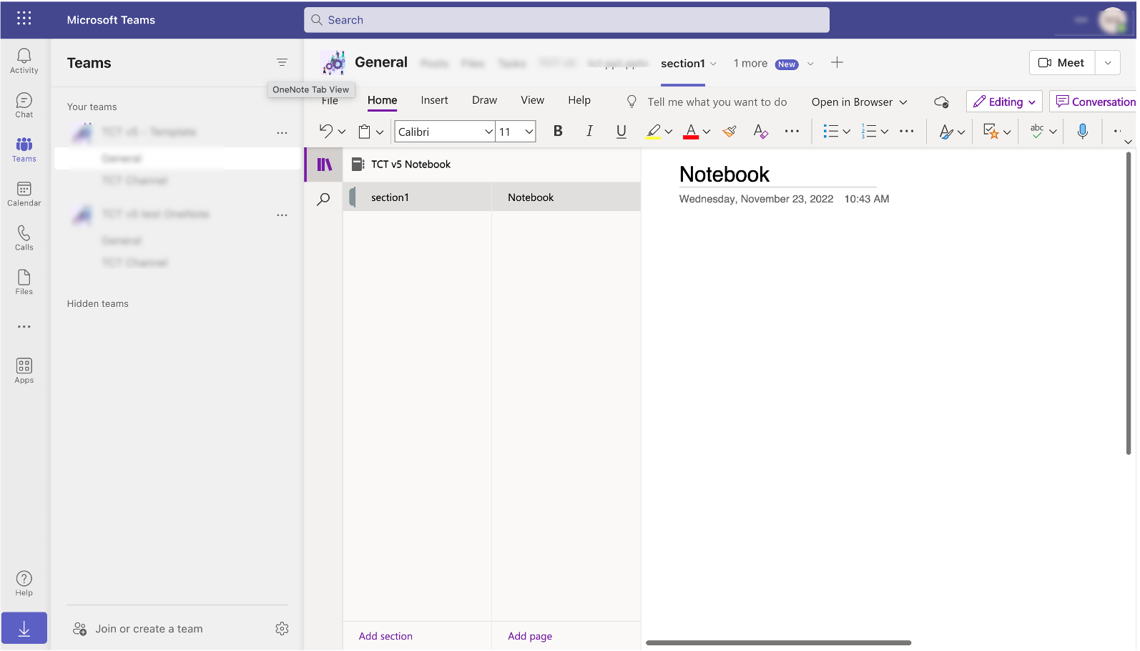Screen dimensions: 1140x651
Task: Toggle Italic text formatting
Action: (x=589, y=132)
